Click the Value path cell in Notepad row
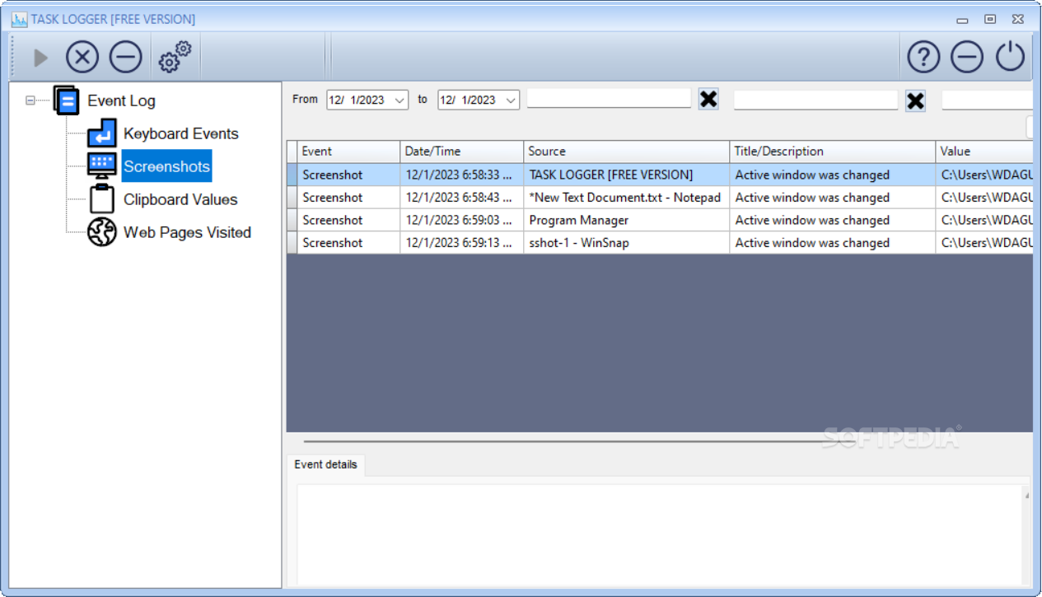The height and width of the screenshot is (597, 1042). [x=984, y=198]
